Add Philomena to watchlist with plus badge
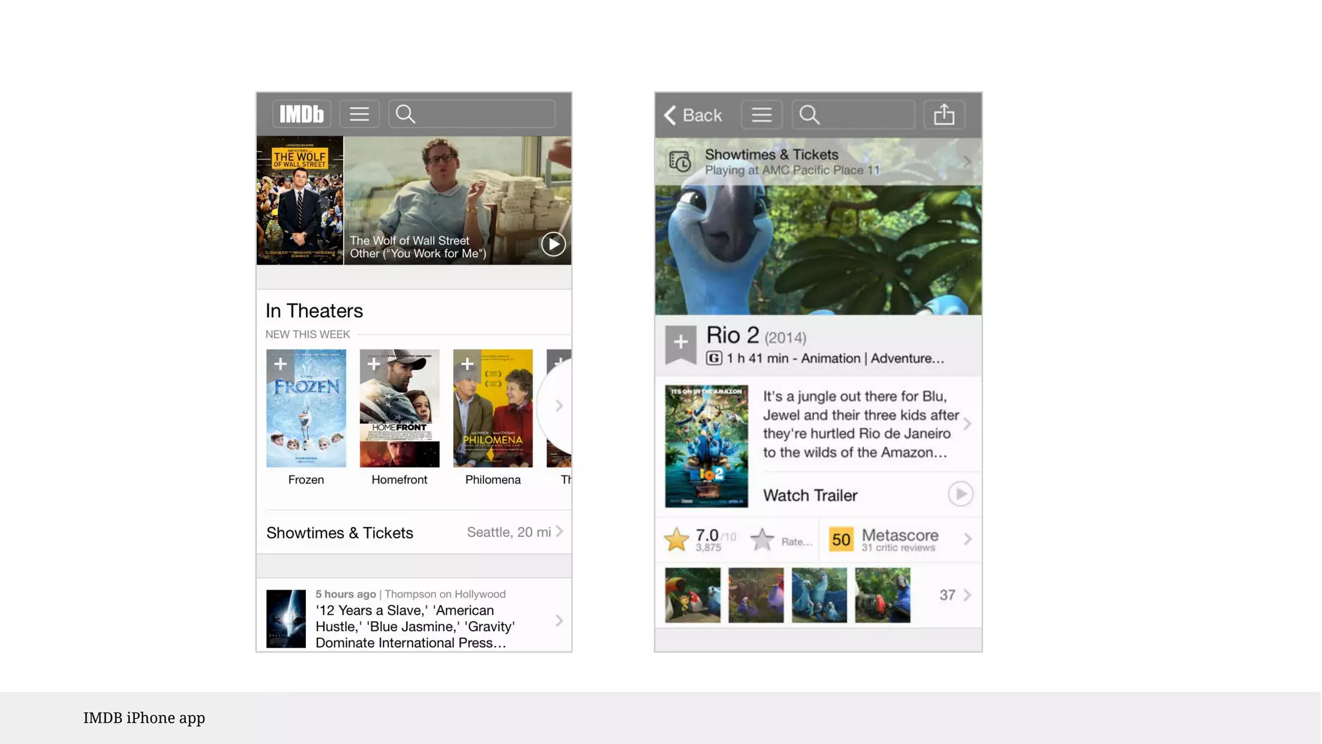This screenshot has height=744, width=1322. click(467, 364)
